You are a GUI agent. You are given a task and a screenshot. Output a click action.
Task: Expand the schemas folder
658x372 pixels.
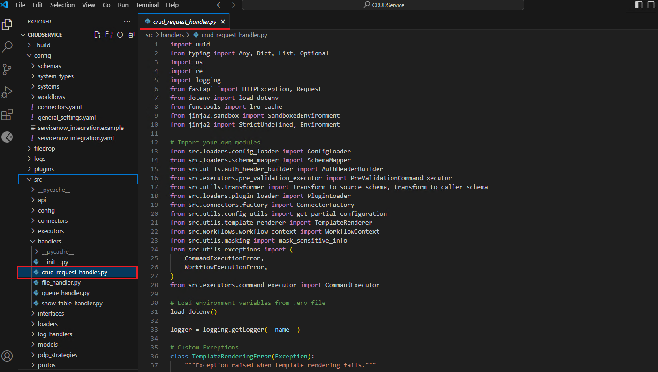pos(78,66)
